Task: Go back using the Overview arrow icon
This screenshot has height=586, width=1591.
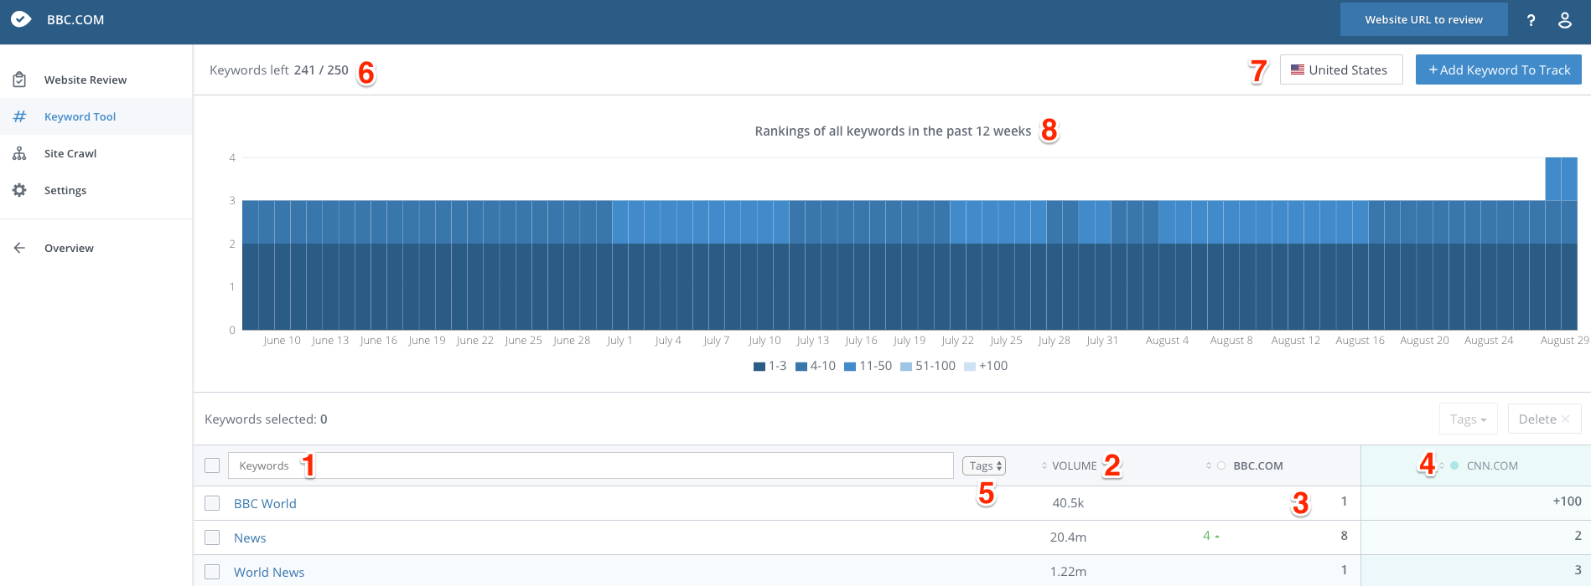Action: point(19,248)
